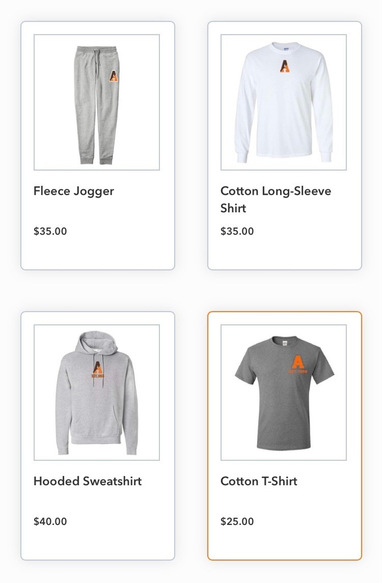
Task: Click the orange A logo on the jogger
Action: pos(113,76)
